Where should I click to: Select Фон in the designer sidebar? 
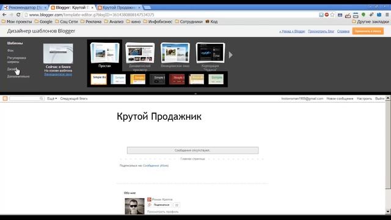(x=10, y=50)
